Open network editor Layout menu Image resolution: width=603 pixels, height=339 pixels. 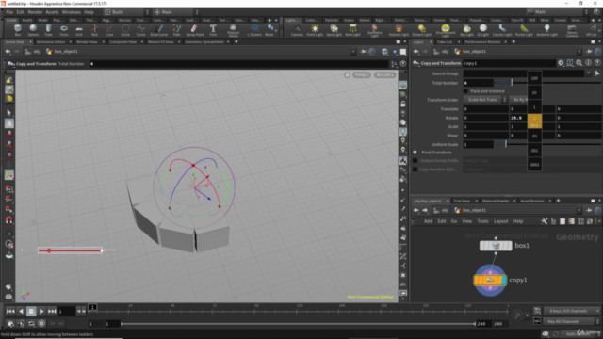coord(500,221)
